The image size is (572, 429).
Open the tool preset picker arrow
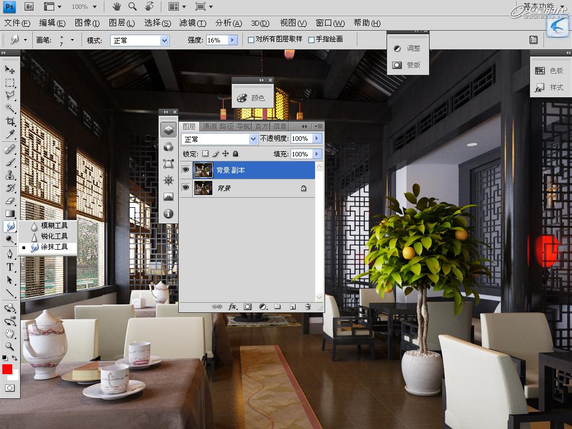coord(25,40)
